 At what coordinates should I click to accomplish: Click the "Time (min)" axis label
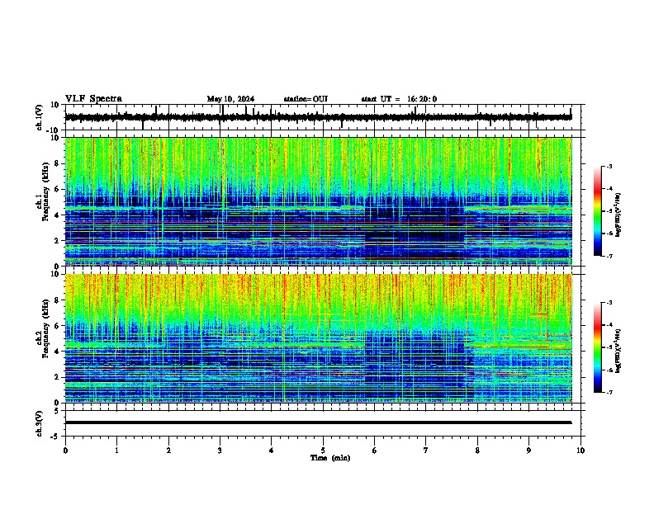[x=330, y=458]
